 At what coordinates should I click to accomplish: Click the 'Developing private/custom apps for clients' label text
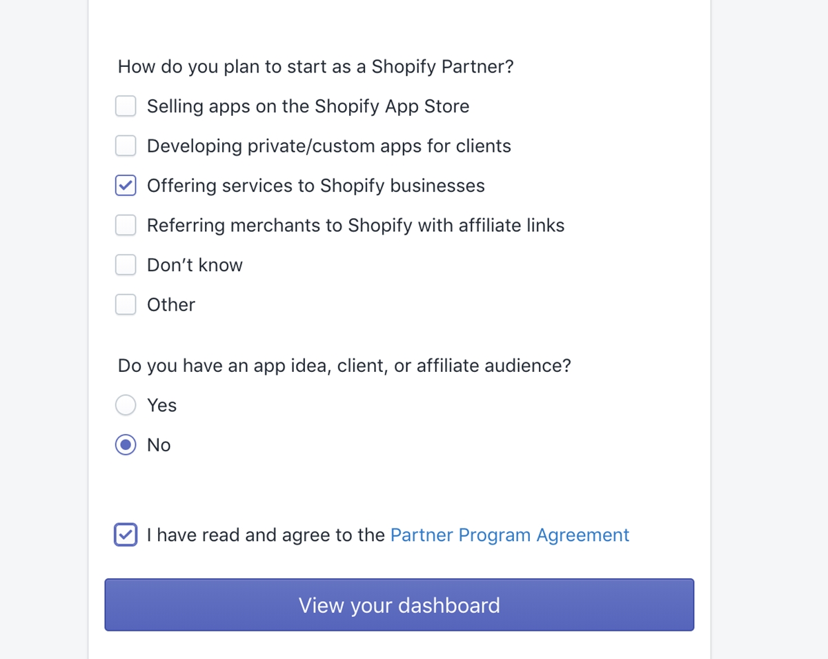coord(329,146)
